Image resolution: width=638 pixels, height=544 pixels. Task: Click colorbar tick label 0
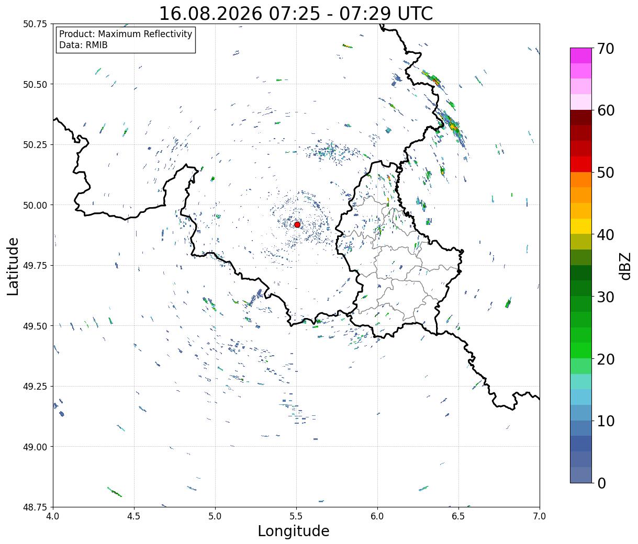tap(601, 483)
